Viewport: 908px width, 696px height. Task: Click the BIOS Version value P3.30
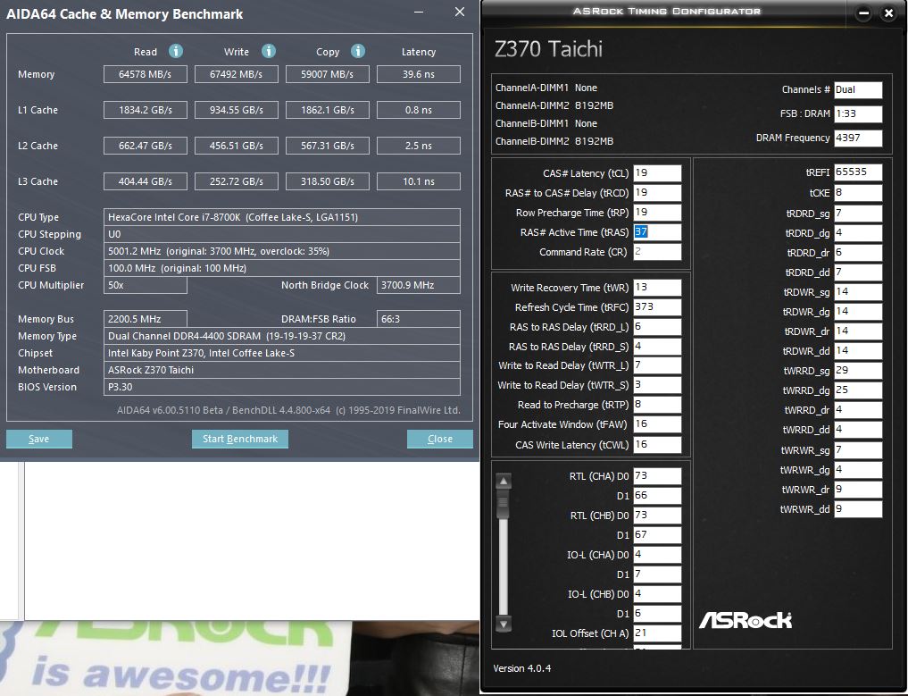point(282,387)
